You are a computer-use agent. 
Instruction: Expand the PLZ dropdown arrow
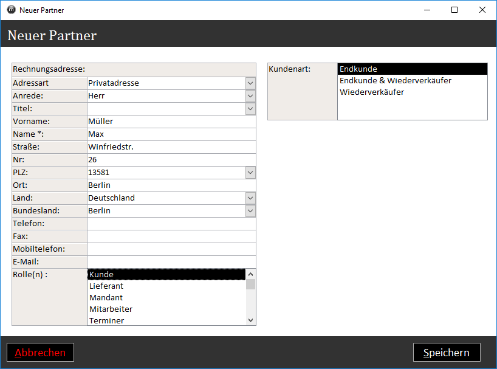[250, 173]
